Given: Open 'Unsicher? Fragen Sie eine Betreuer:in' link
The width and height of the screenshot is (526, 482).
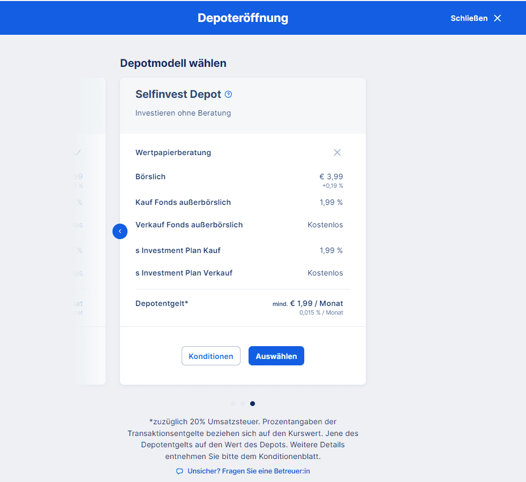Looking at the screenshot, I should (x=249, y=471).
